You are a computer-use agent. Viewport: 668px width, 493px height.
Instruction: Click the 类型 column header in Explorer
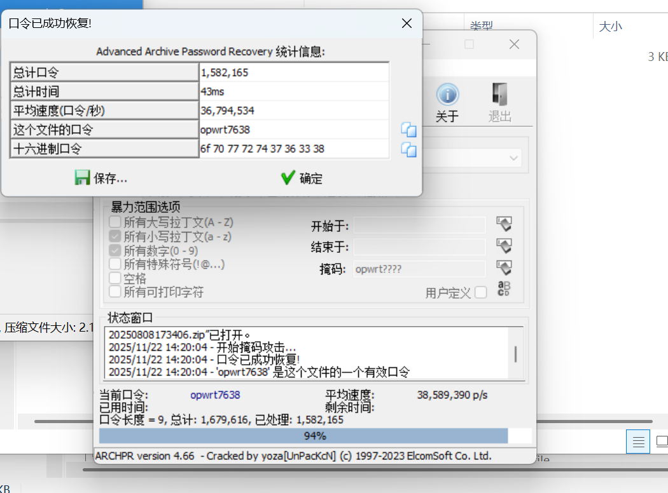click(x=482, y=27)
